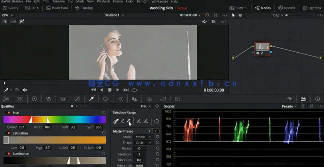Screen dimensions: 324x167
Task: Mute audio with the speaker icon
Action: pos(25,90)
